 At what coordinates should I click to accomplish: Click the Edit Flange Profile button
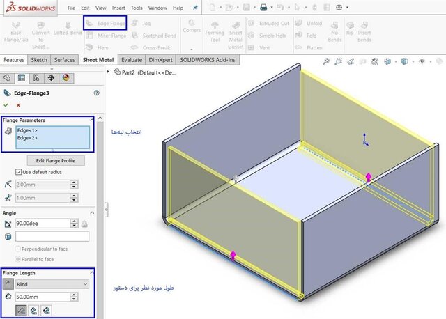coord(56,161)
